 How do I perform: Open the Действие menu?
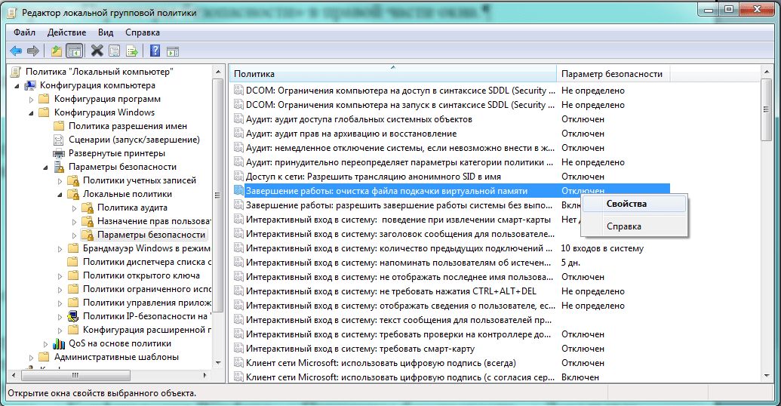tap(66, 32)
